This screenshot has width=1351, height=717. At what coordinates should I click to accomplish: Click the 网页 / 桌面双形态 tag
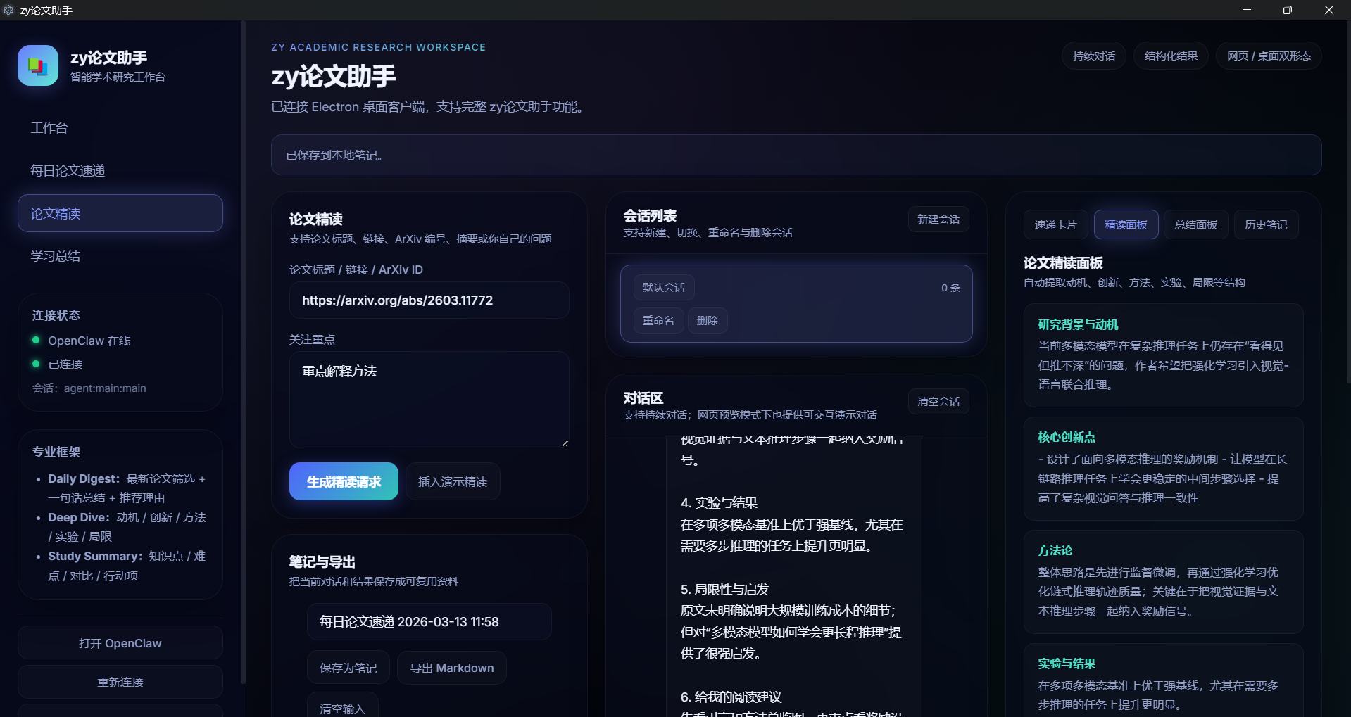tap(1269, 56)
